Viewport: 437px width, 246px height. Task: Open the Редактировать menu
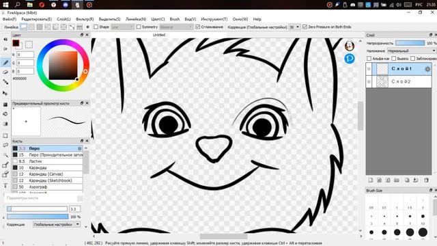pos(36,19)
